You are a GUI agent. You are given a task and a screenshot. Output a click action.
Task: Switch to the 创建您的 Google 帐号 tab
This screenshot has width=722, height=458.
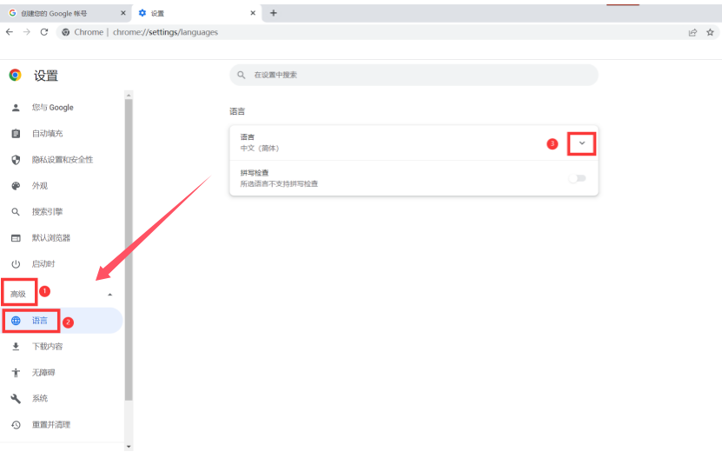pyautogui.click(x=61, y=13)
